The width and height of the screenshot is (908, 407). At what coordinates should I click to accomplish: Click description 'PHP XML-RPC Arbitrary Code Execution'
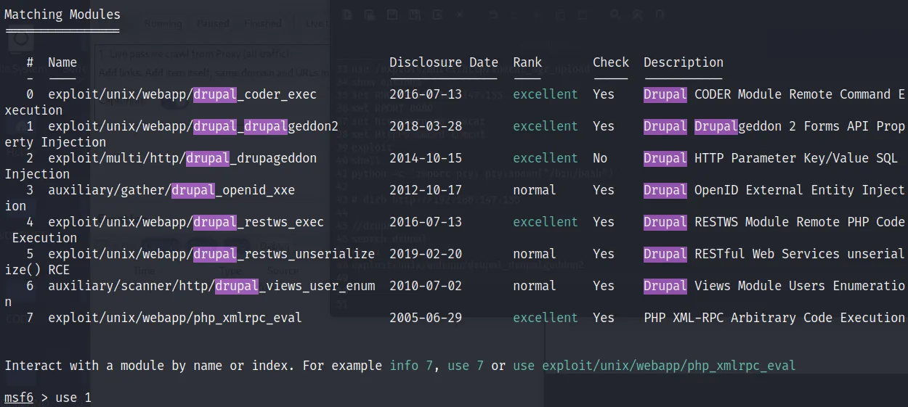774,318
